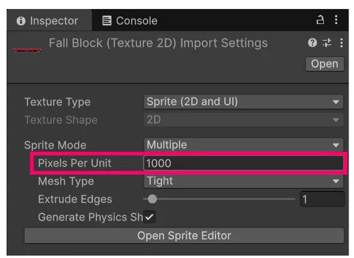Image resolution: width=354 pixels, height=258 pixels.
Task: Click the Open Sprite Editor button
Action: pos(184,236)
